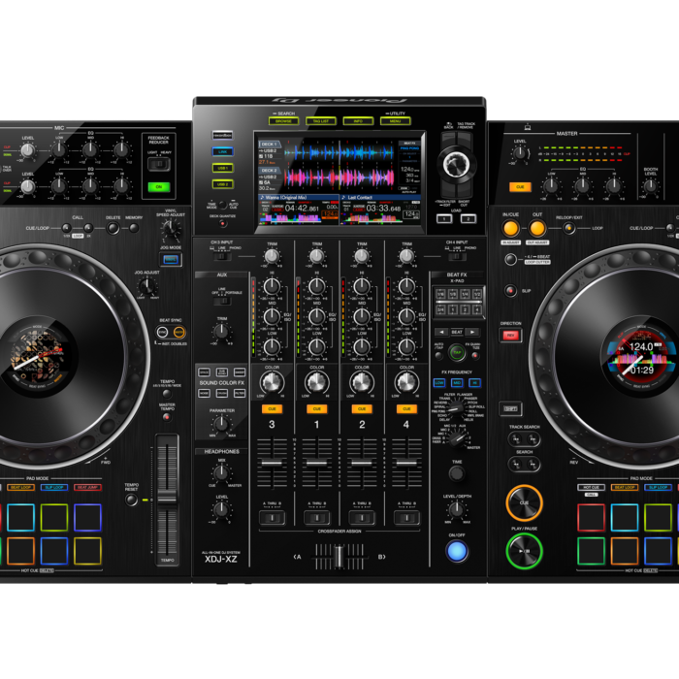Tap the BROWSE button above the screen

click(x=283, y=121)
